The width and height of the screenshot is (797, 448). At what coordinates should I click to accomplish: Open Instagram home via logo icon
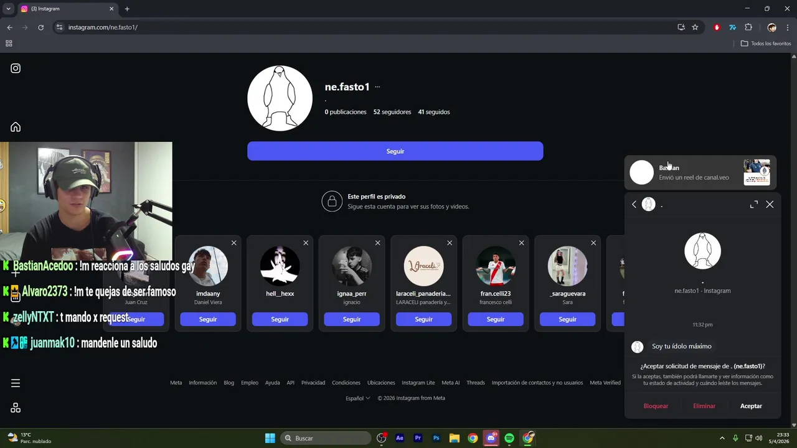click(x=16, y=68)
